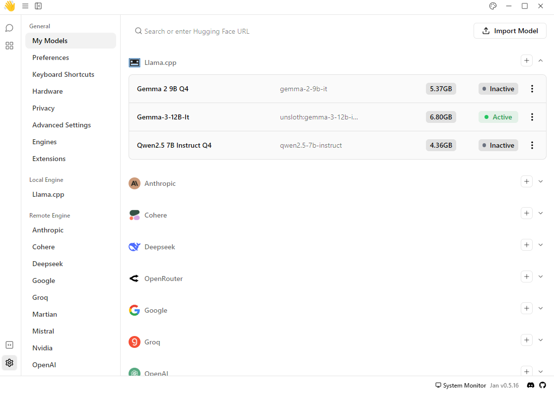The image size is (554, 393).
Task: Open options menu for Gemma 2 9B Q4
Action: [532, 89]
